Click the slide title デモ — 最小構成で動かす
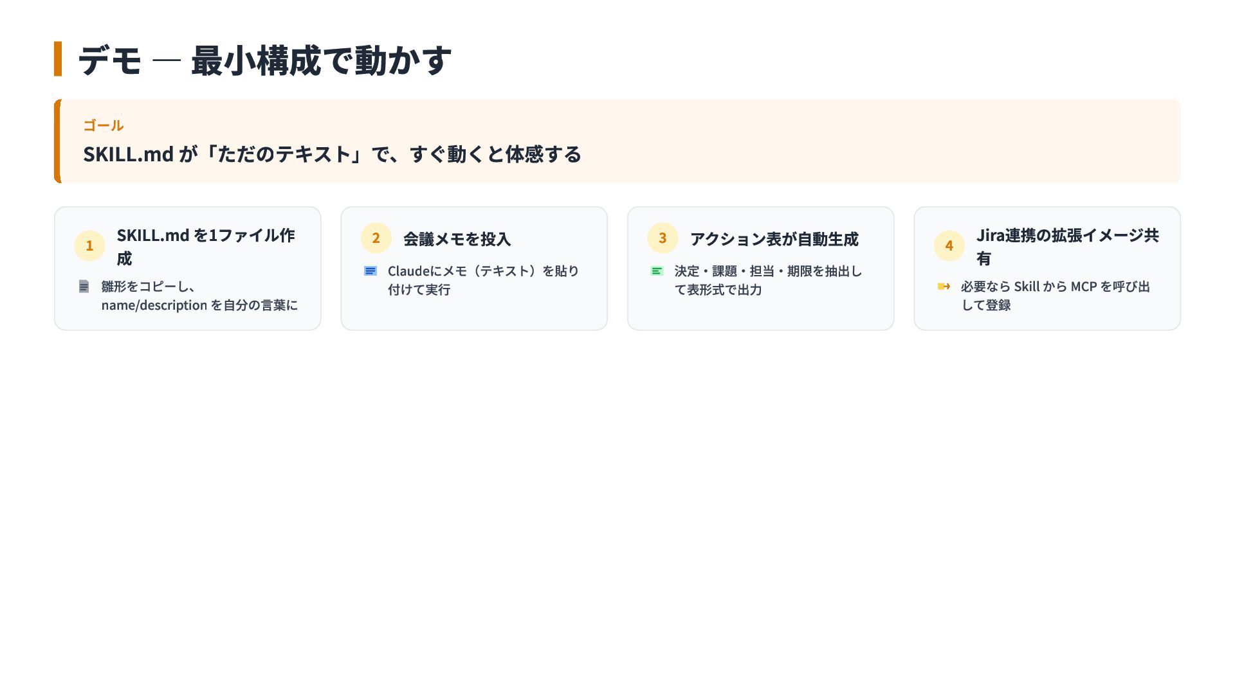 (264, 60)
